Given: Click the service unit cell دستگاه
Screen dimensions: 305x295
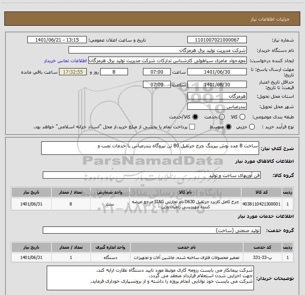Looking at the screenshot, I should (110, 257).
